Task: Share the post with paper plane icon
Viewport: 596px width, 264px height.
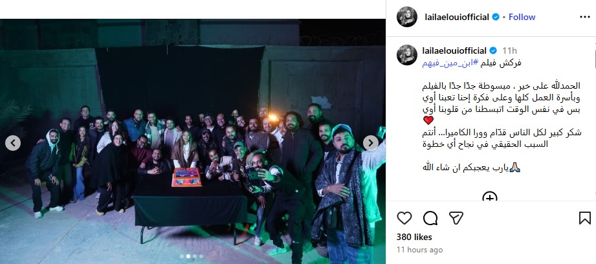Action: tap(456, 218)
